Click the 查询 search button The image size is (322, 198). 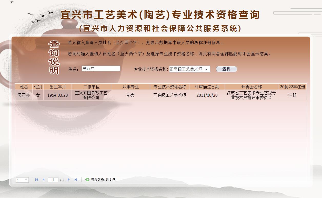pos(227,69)
